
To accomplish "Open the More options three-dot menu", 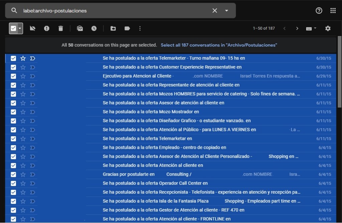I will click(x=140, y=28).
